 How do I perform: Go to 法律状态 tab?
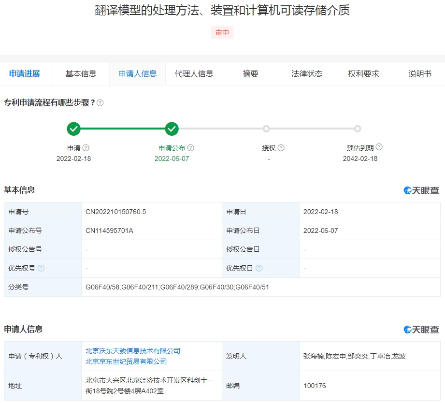(307, 74)
